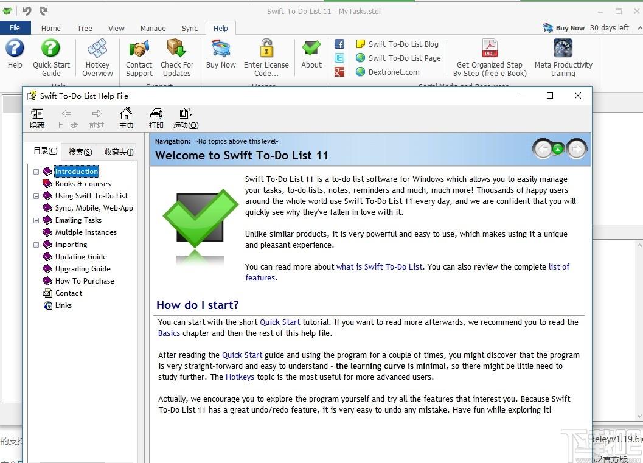Click Buy Now in title bar area
643x463 pixels.
(x=564, y=28)
